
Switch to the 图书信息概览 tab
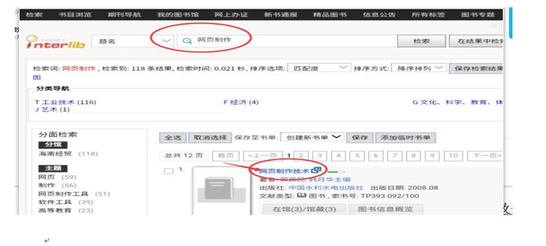pos(385,210)
